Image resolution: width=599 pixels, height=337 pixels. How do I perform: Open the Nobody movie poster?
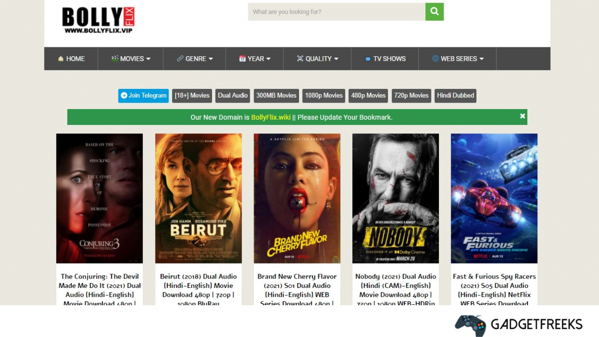395,198
